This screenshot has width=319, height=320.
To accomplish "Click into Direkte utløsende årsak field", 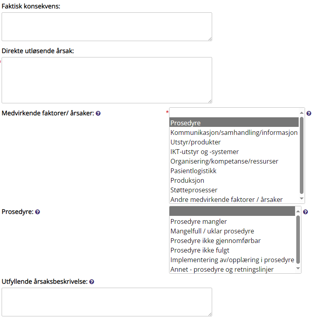I will pos(106,80).
